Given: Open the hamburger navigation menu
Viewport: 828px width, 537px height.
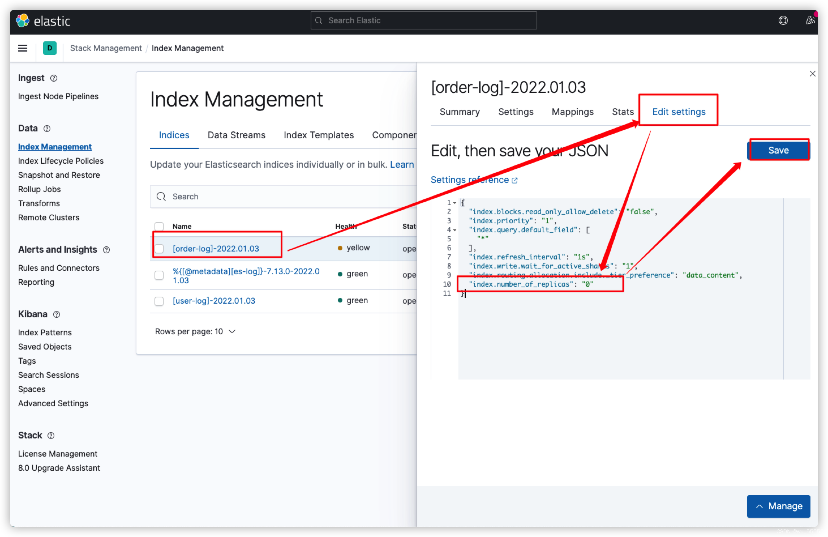Looking at the screenshot, I should click(x=23, y=48).
